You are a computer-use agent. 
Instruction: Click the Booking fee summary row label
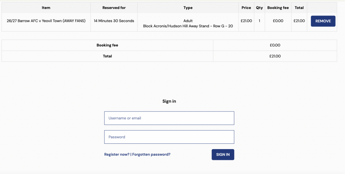click(107, 45)
